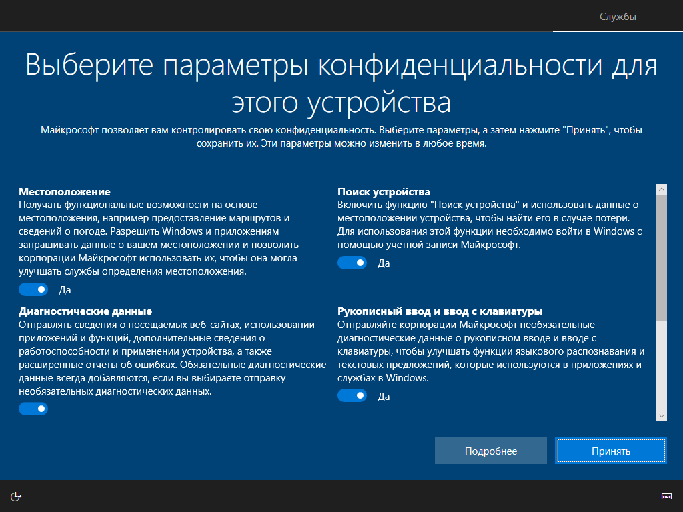
Task: Toggle the Местоположение switch off
Action: click(33, 289)
